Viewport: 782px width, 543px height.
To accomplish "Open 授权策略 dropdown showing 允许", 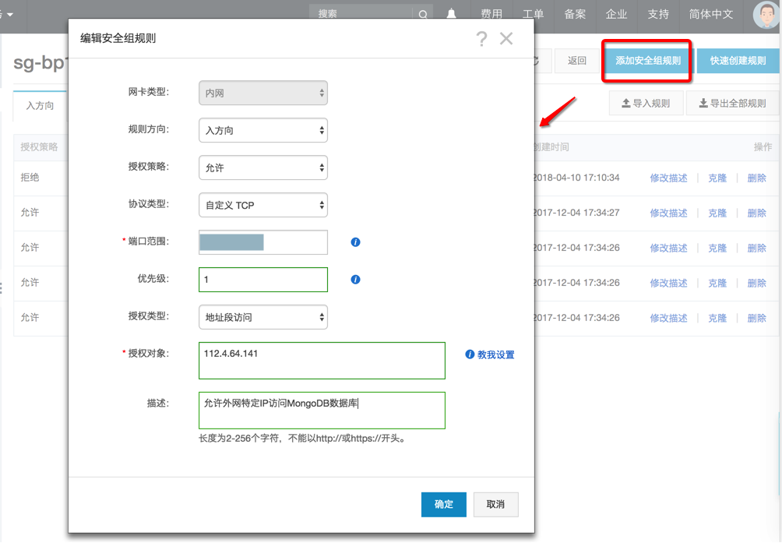I will 262,167.
